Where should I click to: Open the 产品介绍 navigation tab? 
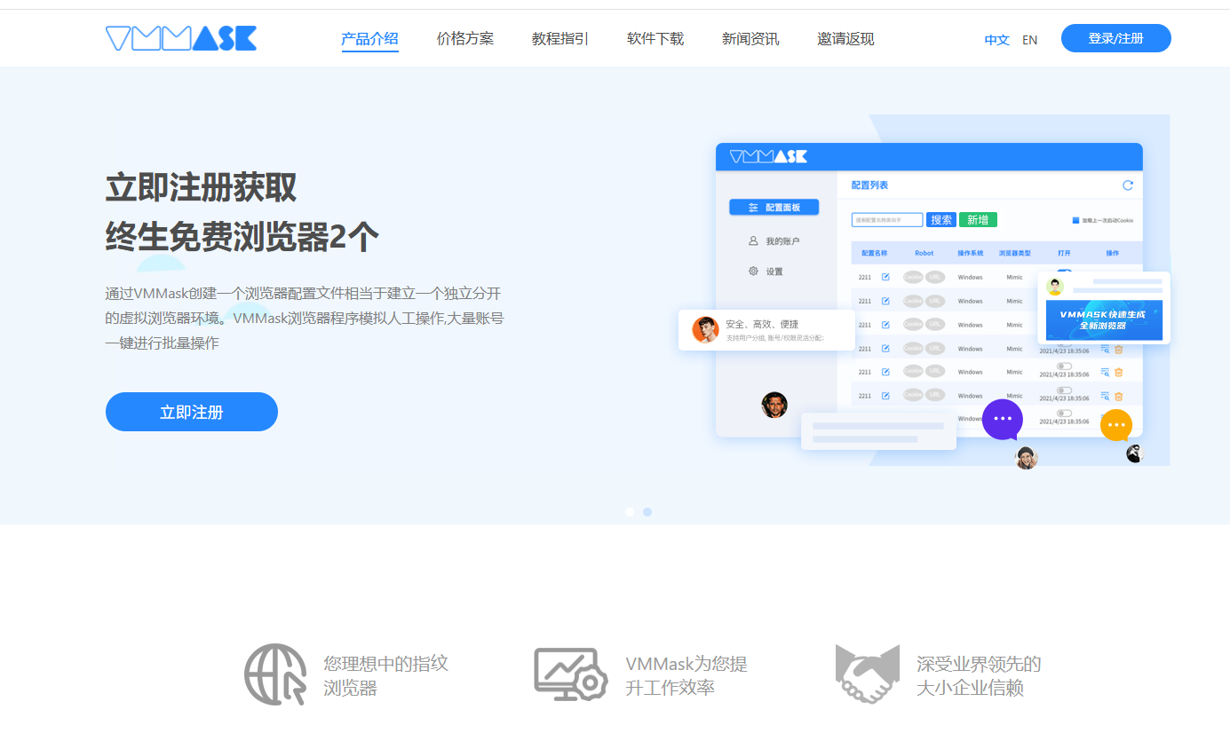point(369,38)
